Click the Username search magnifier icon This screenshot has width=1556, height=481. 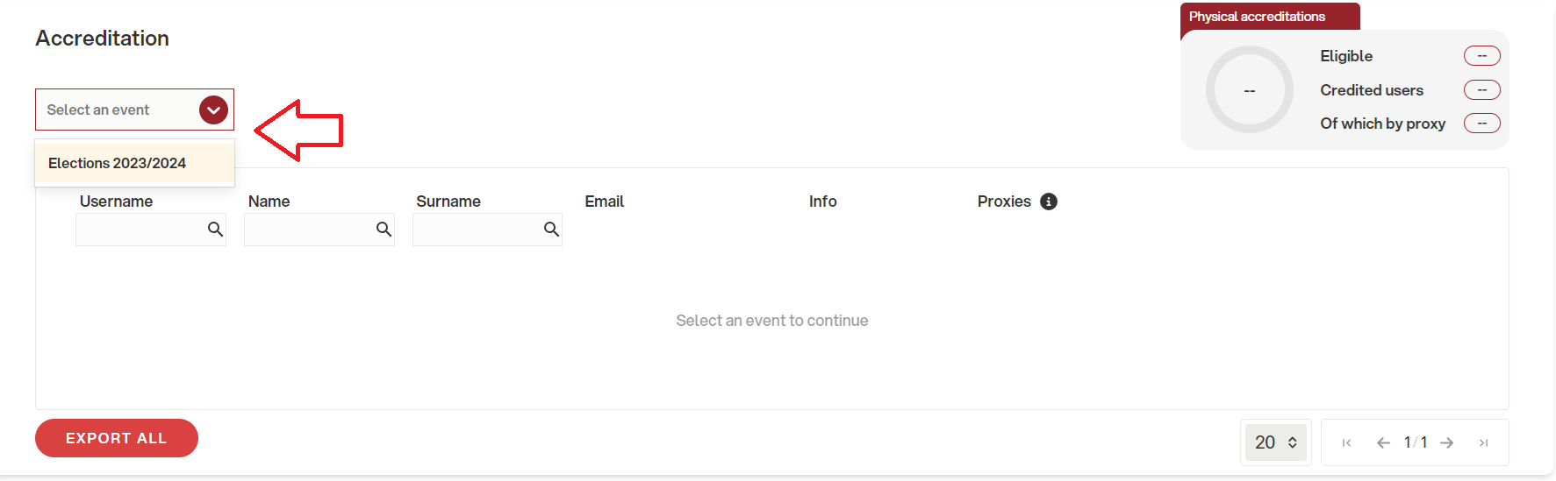point(215,229)
